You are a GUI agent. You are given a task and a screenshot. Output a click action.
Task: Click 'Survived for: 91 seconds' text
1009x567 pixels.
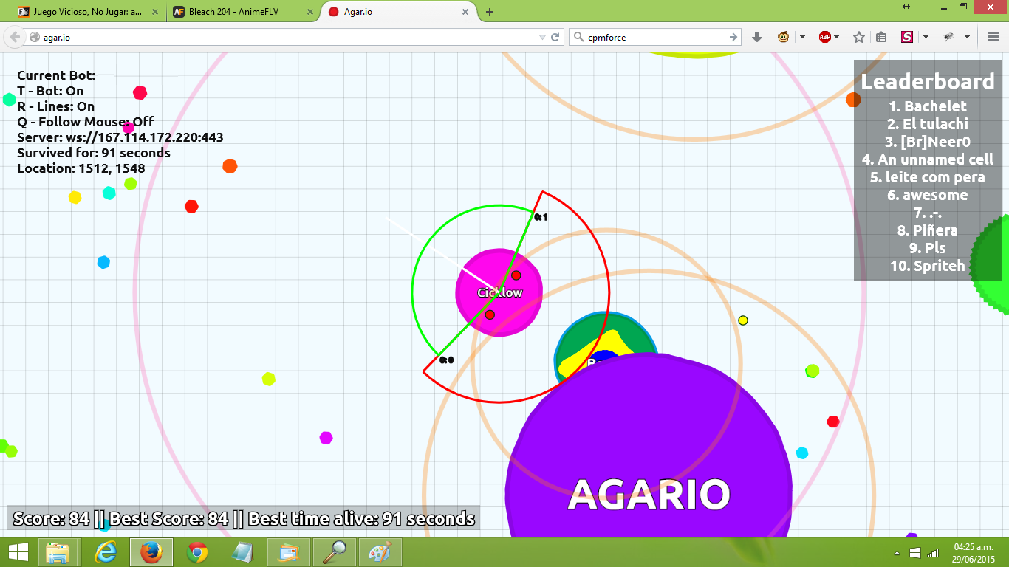[x=94, y=153]
